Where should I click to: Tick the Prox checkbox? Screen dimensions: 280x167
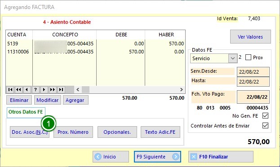[248, 57]
